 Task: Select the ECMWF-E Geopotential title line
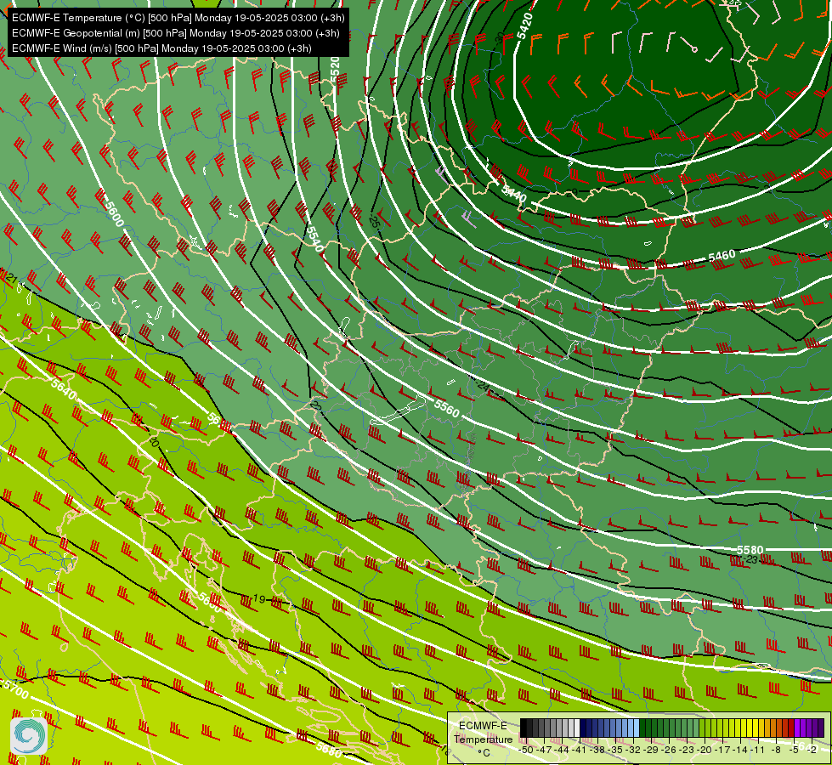pos(176,33)
